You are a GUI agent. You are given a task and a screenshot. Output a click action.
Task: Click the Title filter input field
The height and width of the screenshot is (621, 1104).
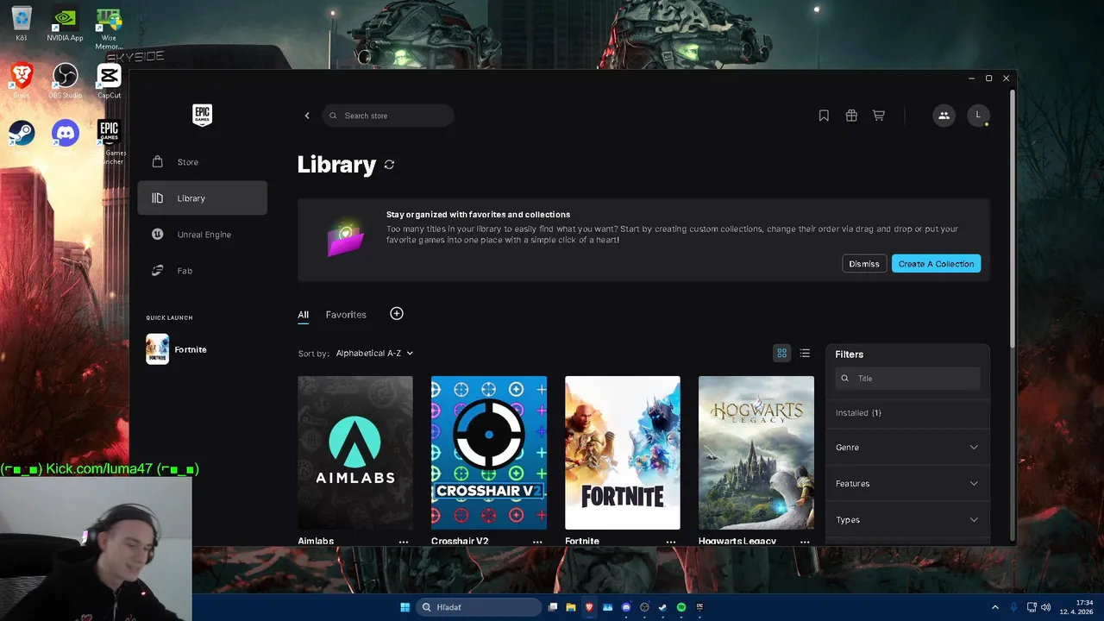click(x=907, y=379)
